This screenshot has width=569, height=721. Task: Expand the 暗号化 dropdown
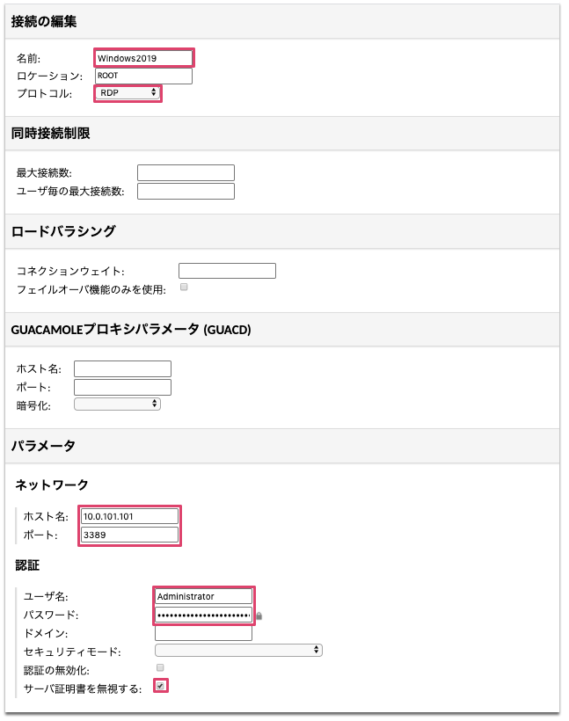click(117, 404)
